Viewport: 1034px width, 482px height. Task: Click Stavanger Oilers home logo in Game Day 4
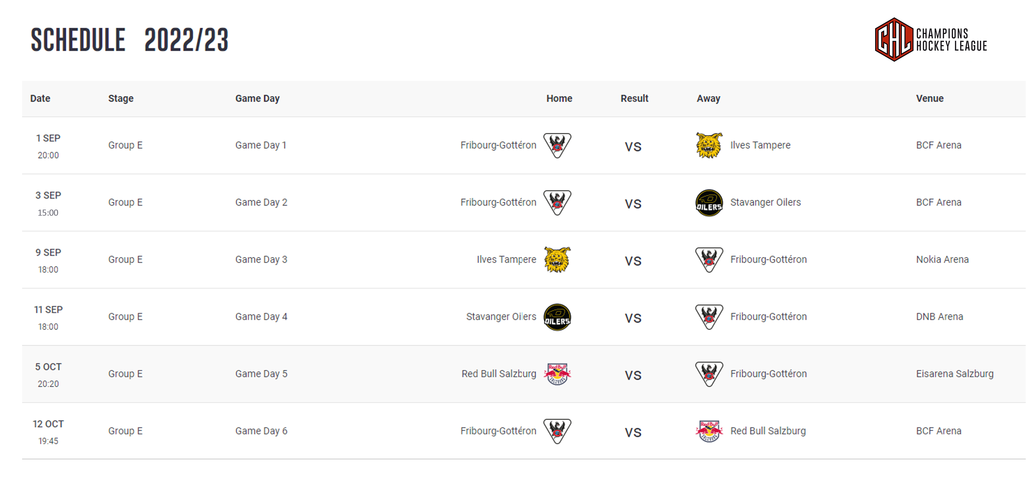557,317
